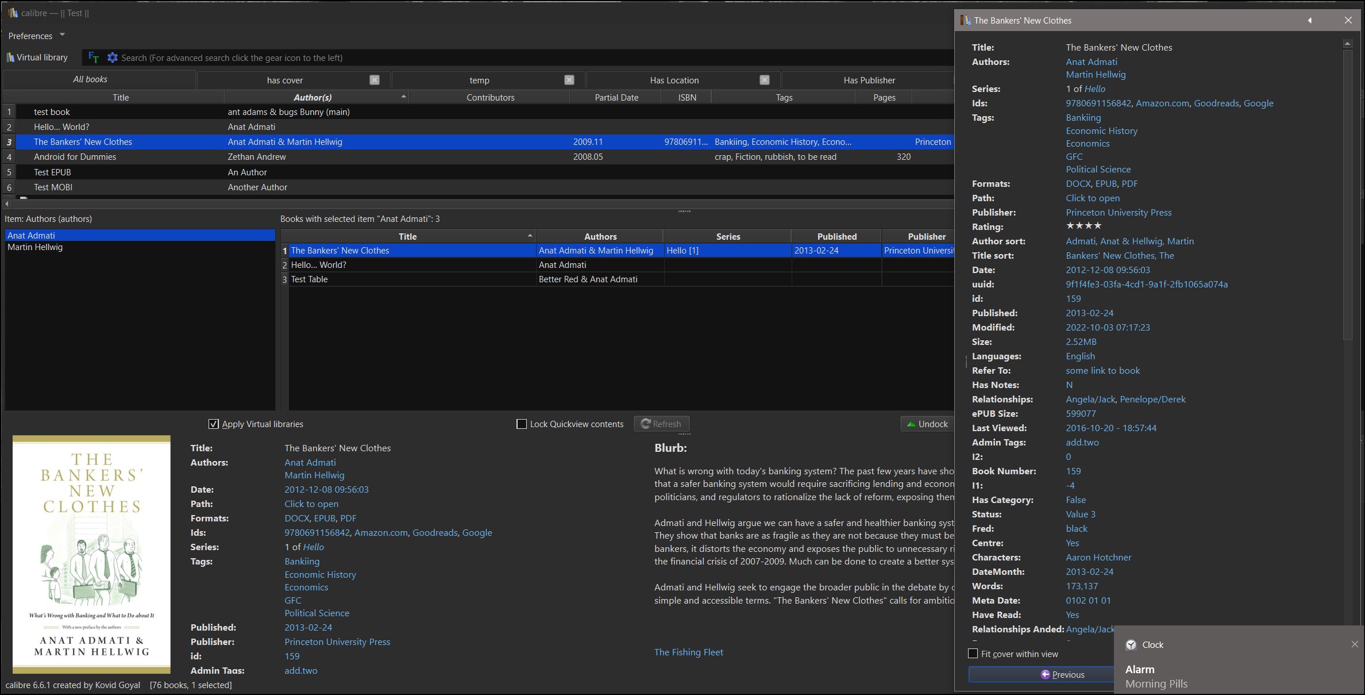This screenshot has height=695, width=1365.
Task: Click the Undock button
Action: click(927, 424)
